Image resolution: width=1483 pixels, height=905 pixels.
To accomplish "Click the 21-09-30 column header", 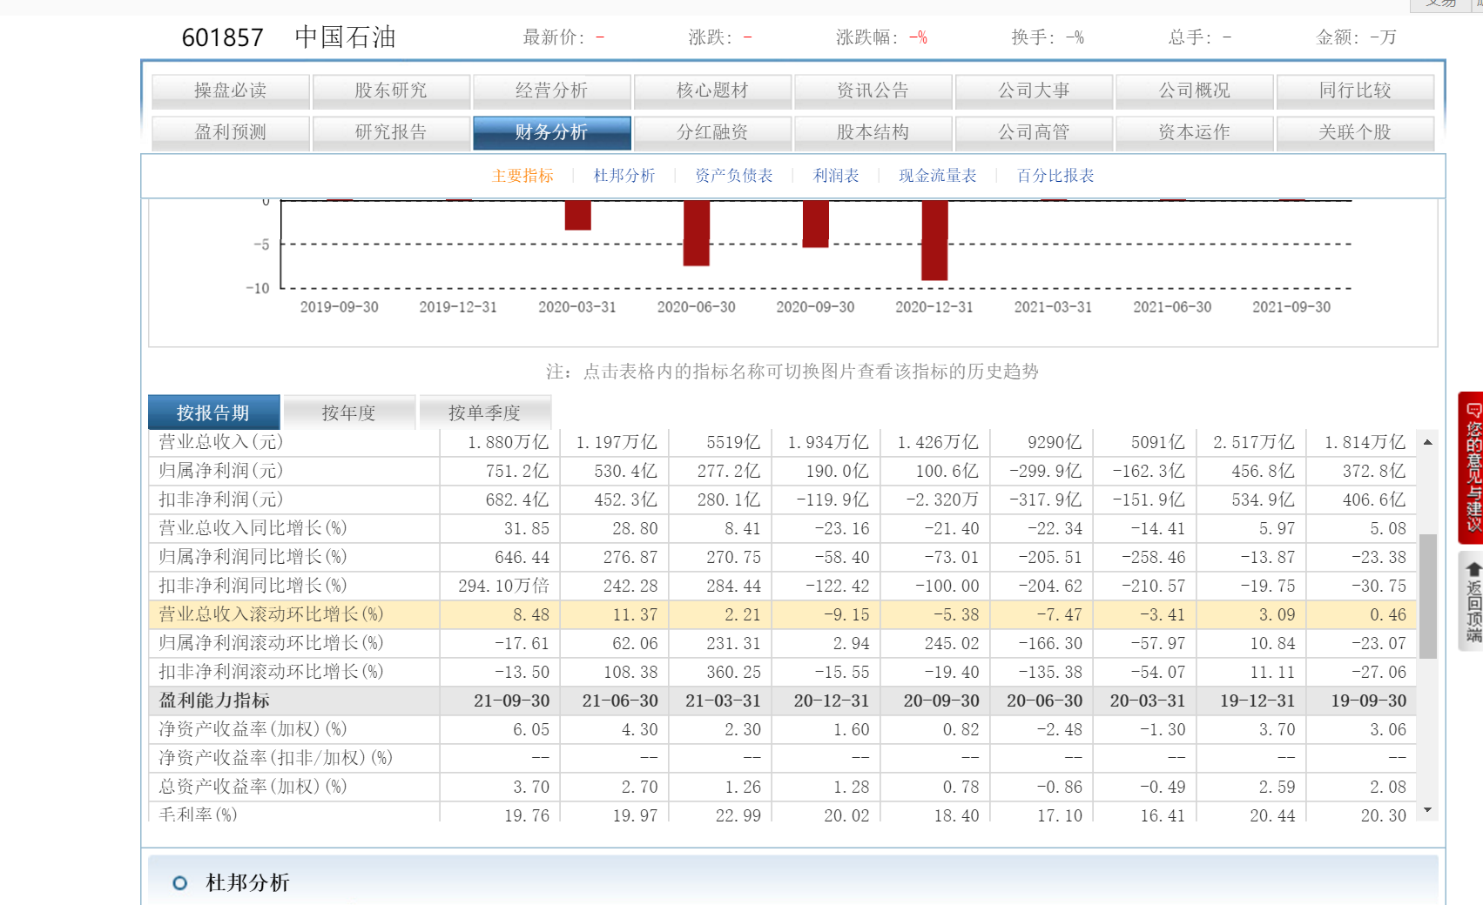I will coord(511,701).
